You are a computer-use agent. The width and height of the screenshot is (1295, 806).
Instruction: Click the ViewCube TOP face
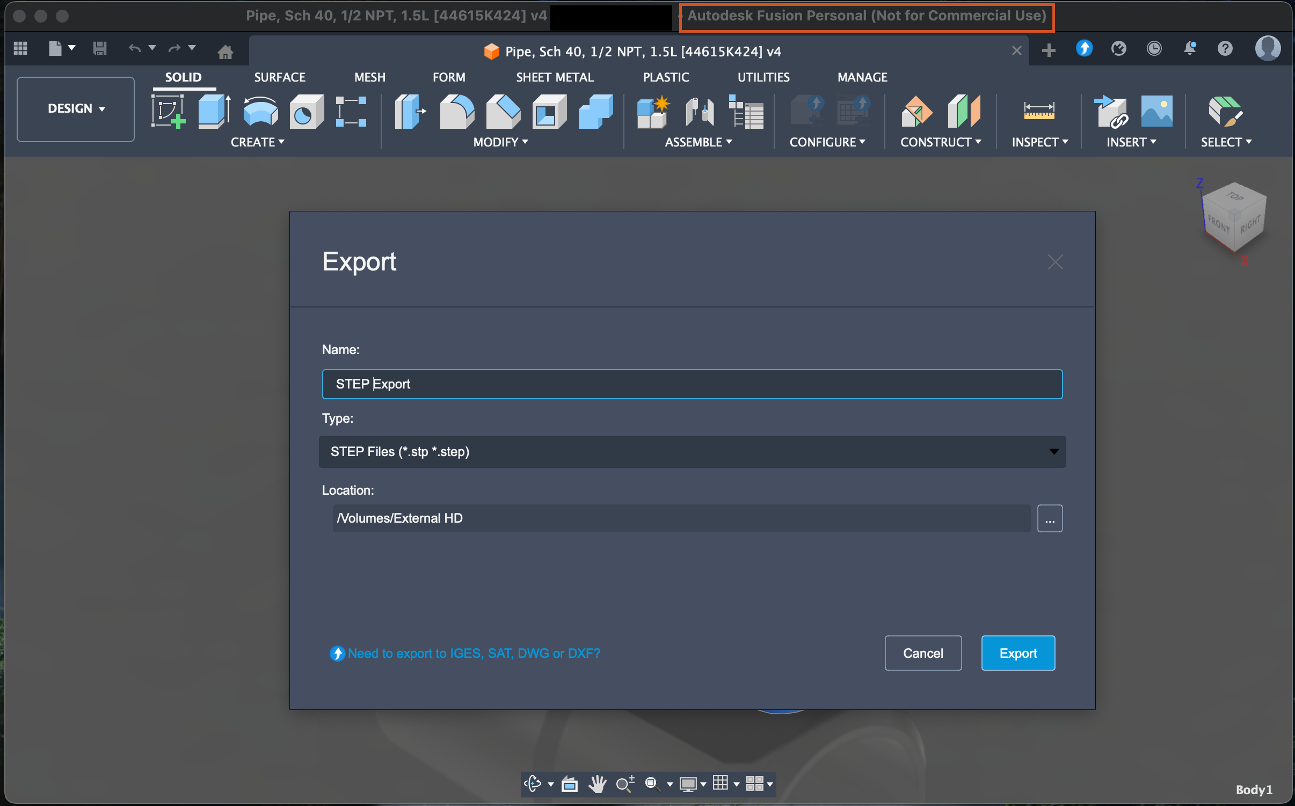click(1235, 196)
